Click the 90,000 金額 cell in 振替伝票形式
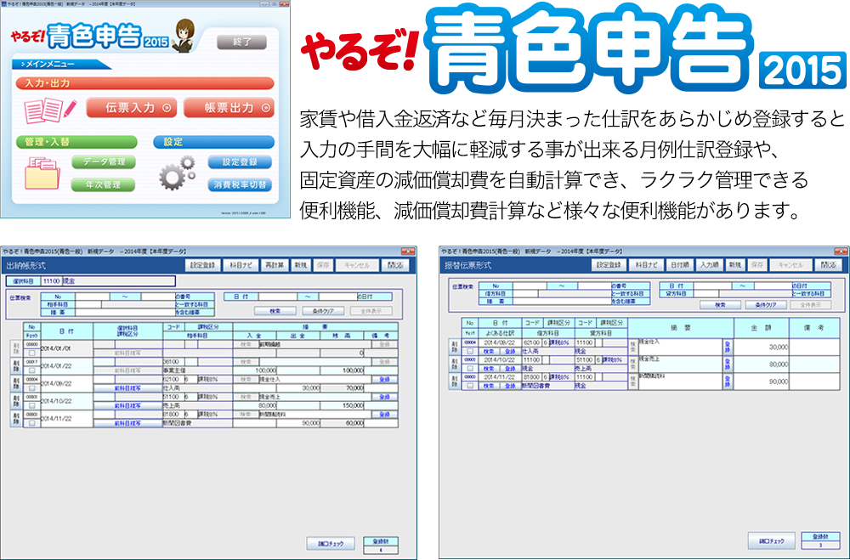Screen dimensions: 850x560 [x=761, y=381]
